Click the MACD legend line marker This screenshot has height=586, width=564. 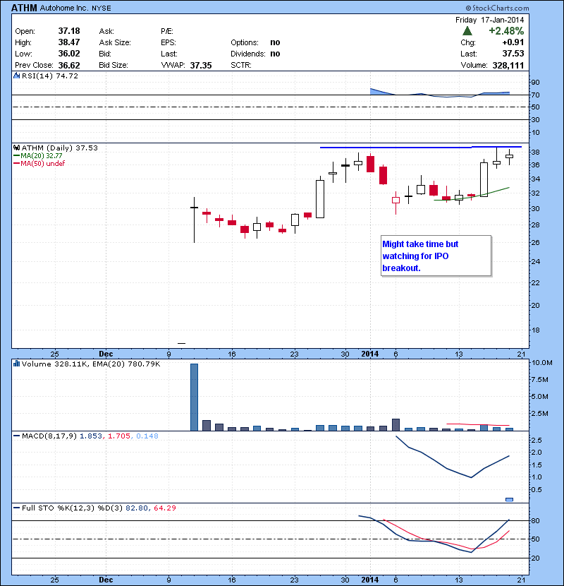pos(16,436)
